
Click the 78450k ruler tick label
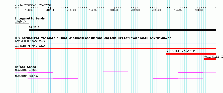(x=135, y=10)
